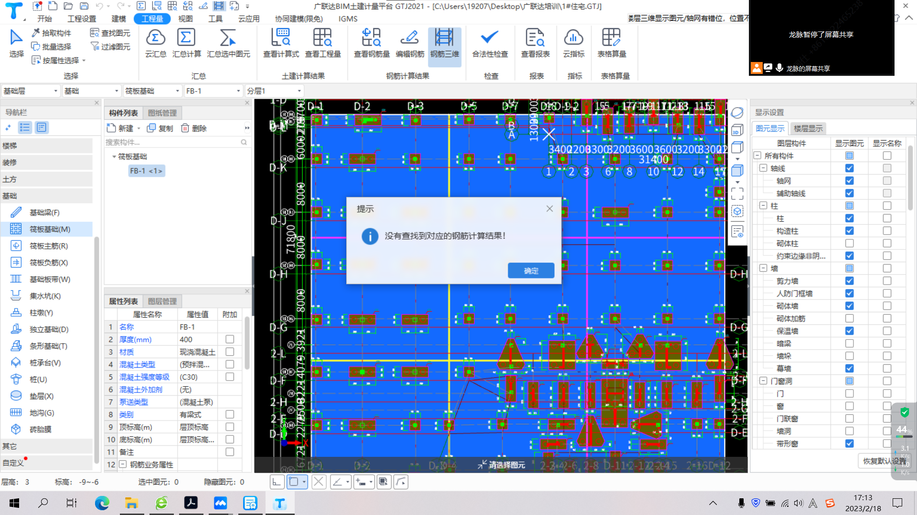Click the cross-select tool in bottom toolbar
This screenshot has width=917, height=515.
tap(319, 482)
